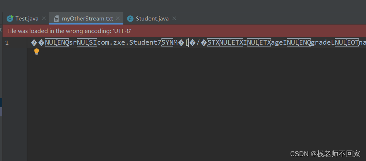Click the word 'age' in the editor
The width and height of the screenshot is (366, 161).
coord(277,43)
